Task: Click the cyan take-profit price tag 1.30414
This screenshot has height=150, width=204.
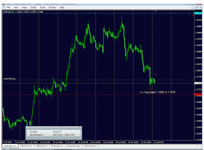Action: pyautogui.click(x=198, y=13)
